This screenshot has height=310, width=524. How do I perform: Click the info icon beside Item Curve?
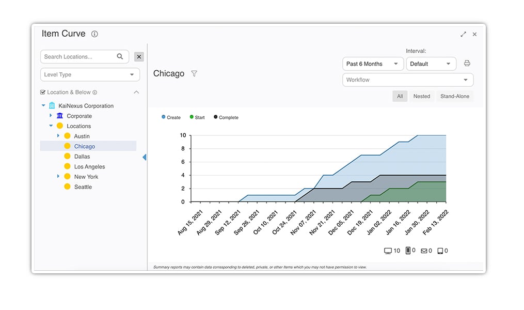[94, 34]
